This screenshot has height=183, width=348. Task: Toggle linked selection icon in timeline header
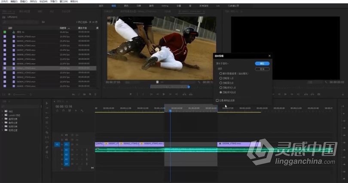70,111
